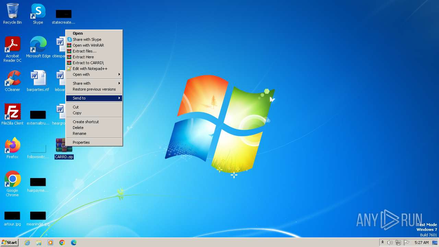Open the Start menu

coord(9,243)
